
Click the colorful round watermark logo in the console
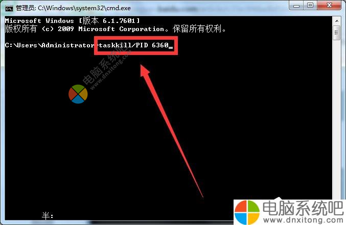(78, 94)
